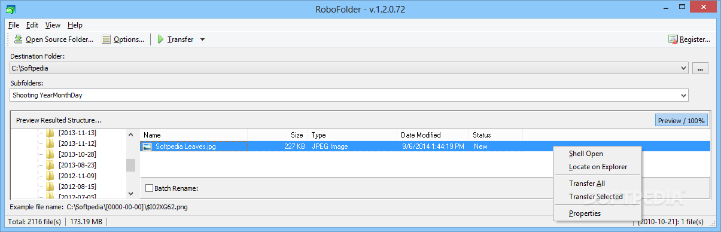The width and height of the screenshot is (721, 232).
Task: Open the Subfolders combo box dropdown
Action: tap(684, 95)
